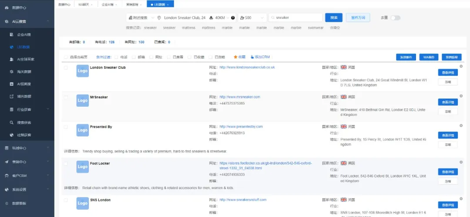
Task: Toggle the 去重 switch
Action: coord(395,18)
